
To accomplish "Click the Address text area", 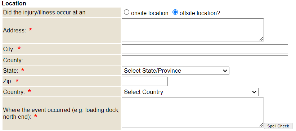I will coord(193,30).
